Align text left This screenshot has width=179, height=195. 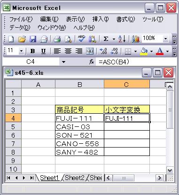click(57, 51)
